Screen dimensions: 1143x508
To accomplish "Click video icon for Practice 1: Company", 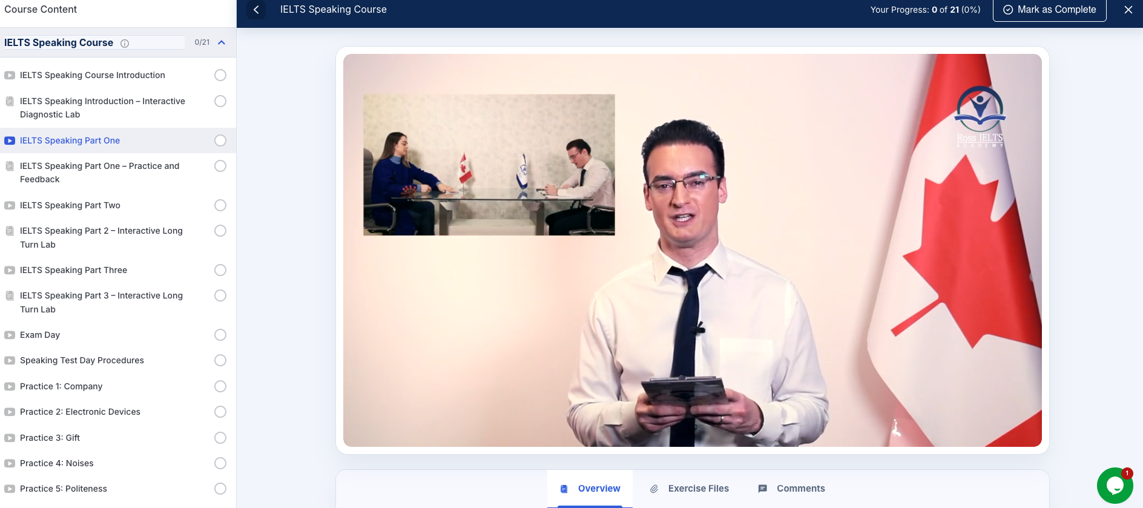I will tap(10, 386).
